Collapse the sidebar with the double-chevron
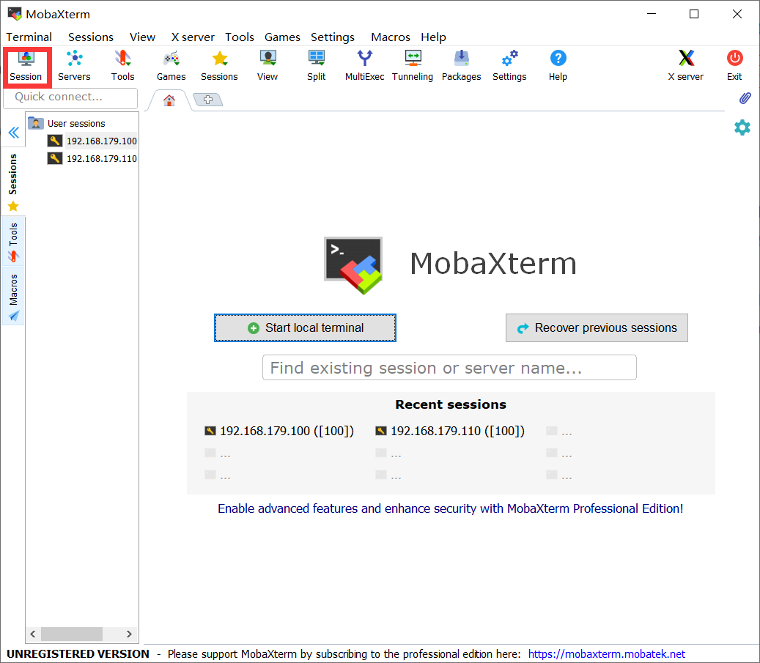Screen dimensions: 760x663 point(13,133)
